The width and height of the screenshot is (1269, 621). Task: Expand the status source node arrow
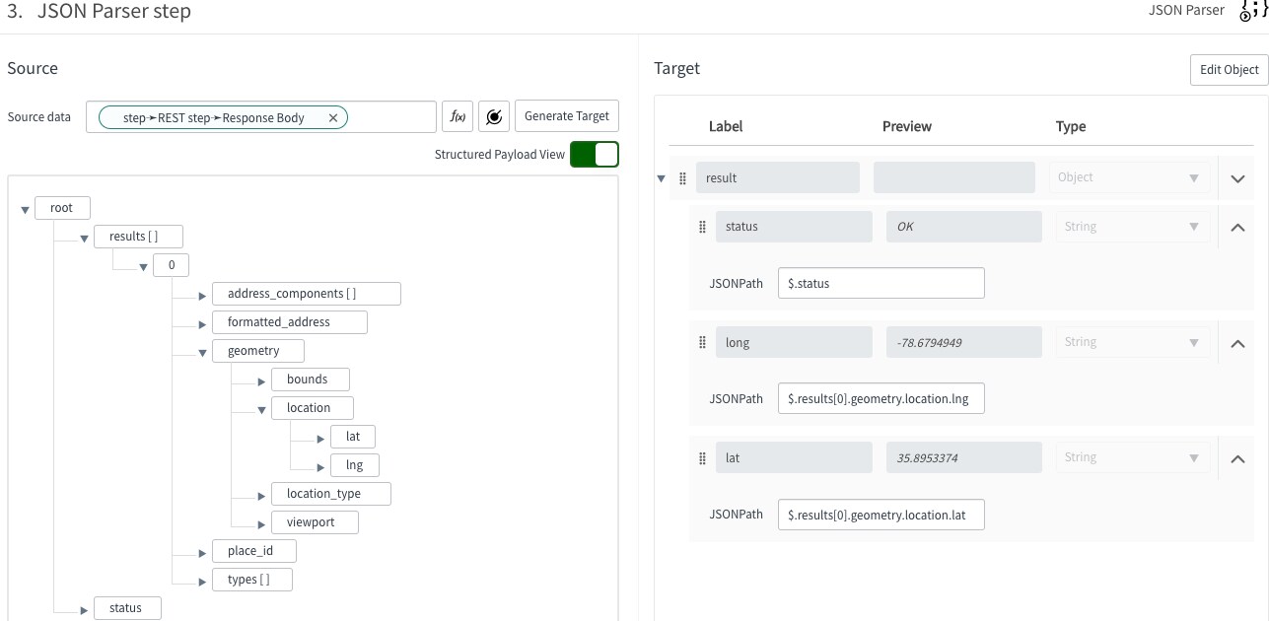[x=84, y=609]
